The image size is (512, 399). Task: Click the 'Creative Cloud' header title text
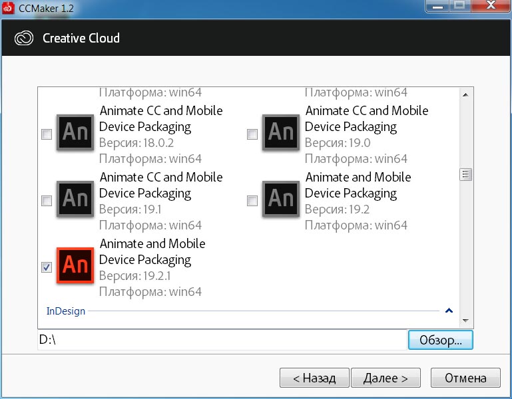pos(81,38)
